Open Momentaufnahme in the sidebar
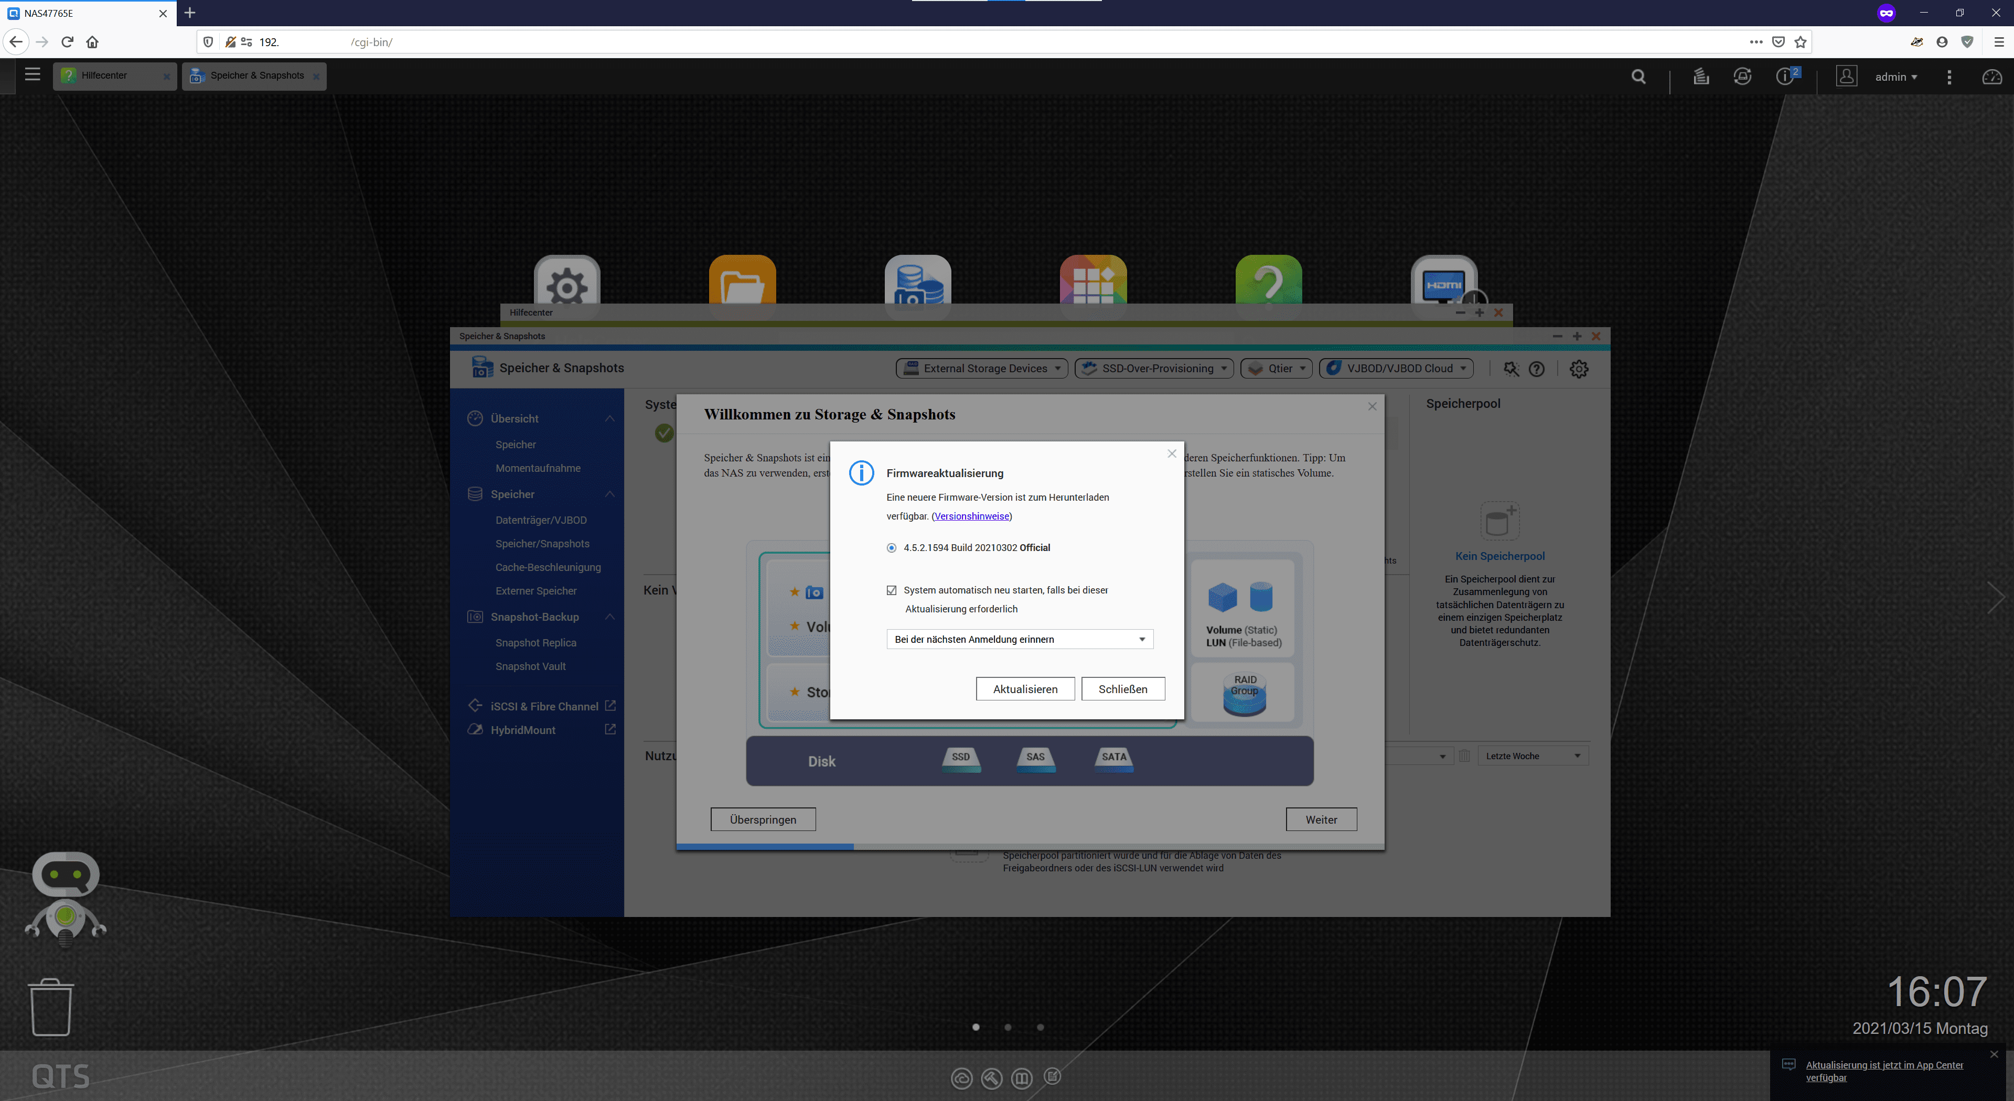This screenshot has height=1101, width=2014. click(x=538, y=468)
